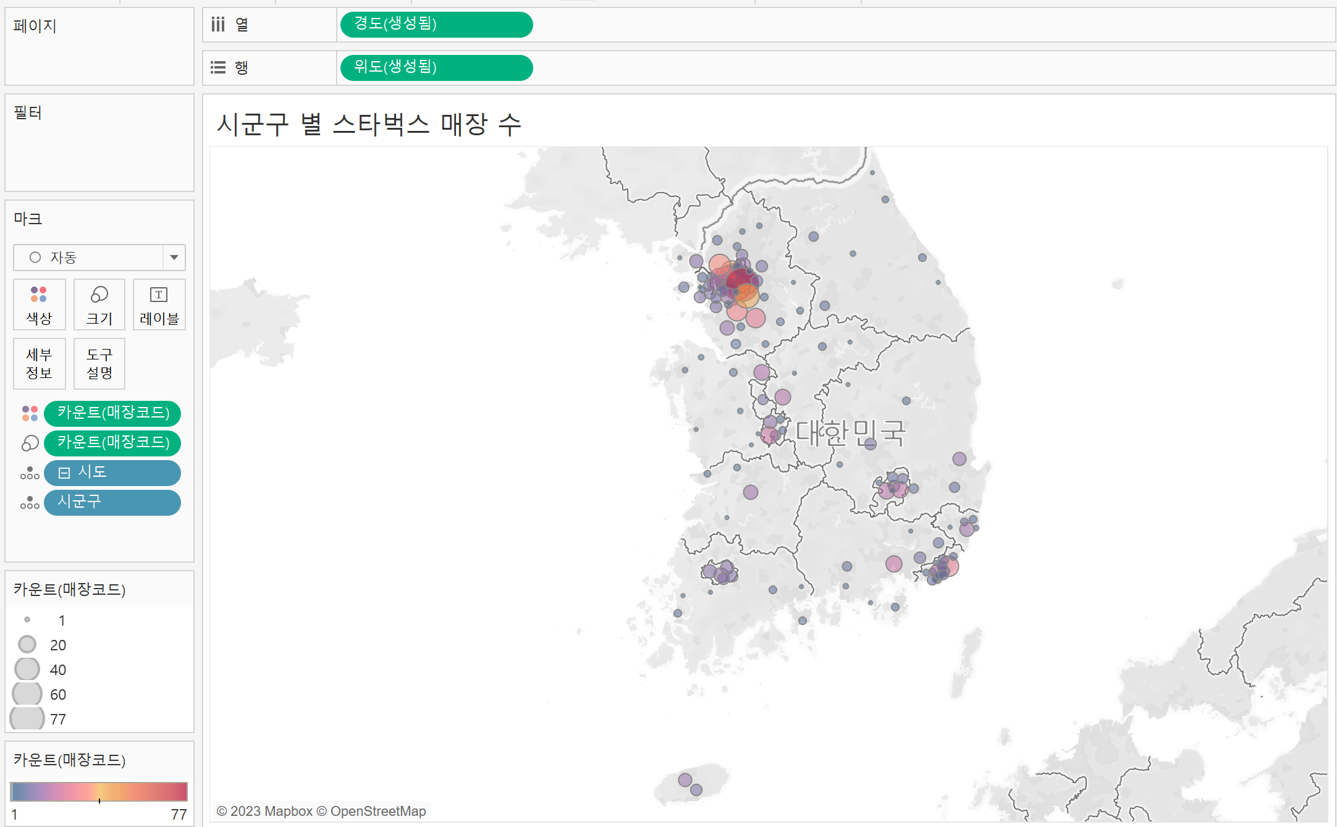Click the 레이블 (Label) marks card button

click(x=159, y=304)
